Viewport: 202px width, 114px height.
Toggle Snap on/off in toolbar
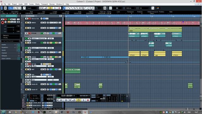(x=110, y=8)
